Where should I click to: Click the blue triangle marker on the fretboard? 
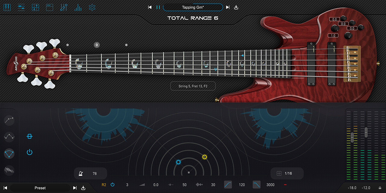242,55
